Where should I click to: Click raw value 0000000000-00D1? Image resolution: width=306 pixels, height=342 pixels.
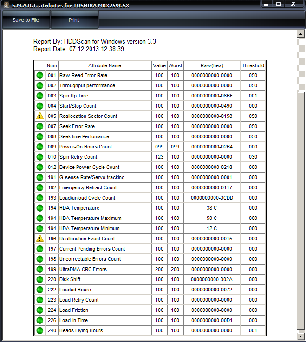point(212,320)
